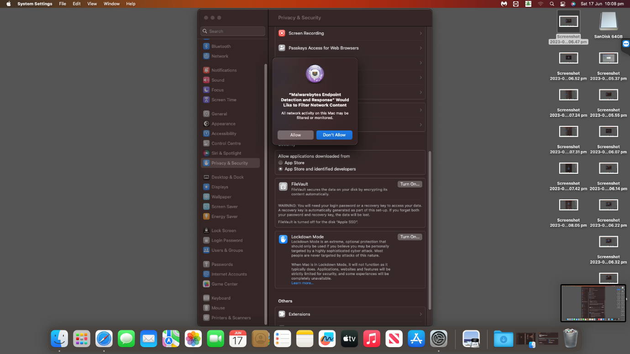The width and height of the screenshot is (630, 354).
Task: Open Spotlight search from the menu bar
Action: pyautogui.click(x=552, y=4)
